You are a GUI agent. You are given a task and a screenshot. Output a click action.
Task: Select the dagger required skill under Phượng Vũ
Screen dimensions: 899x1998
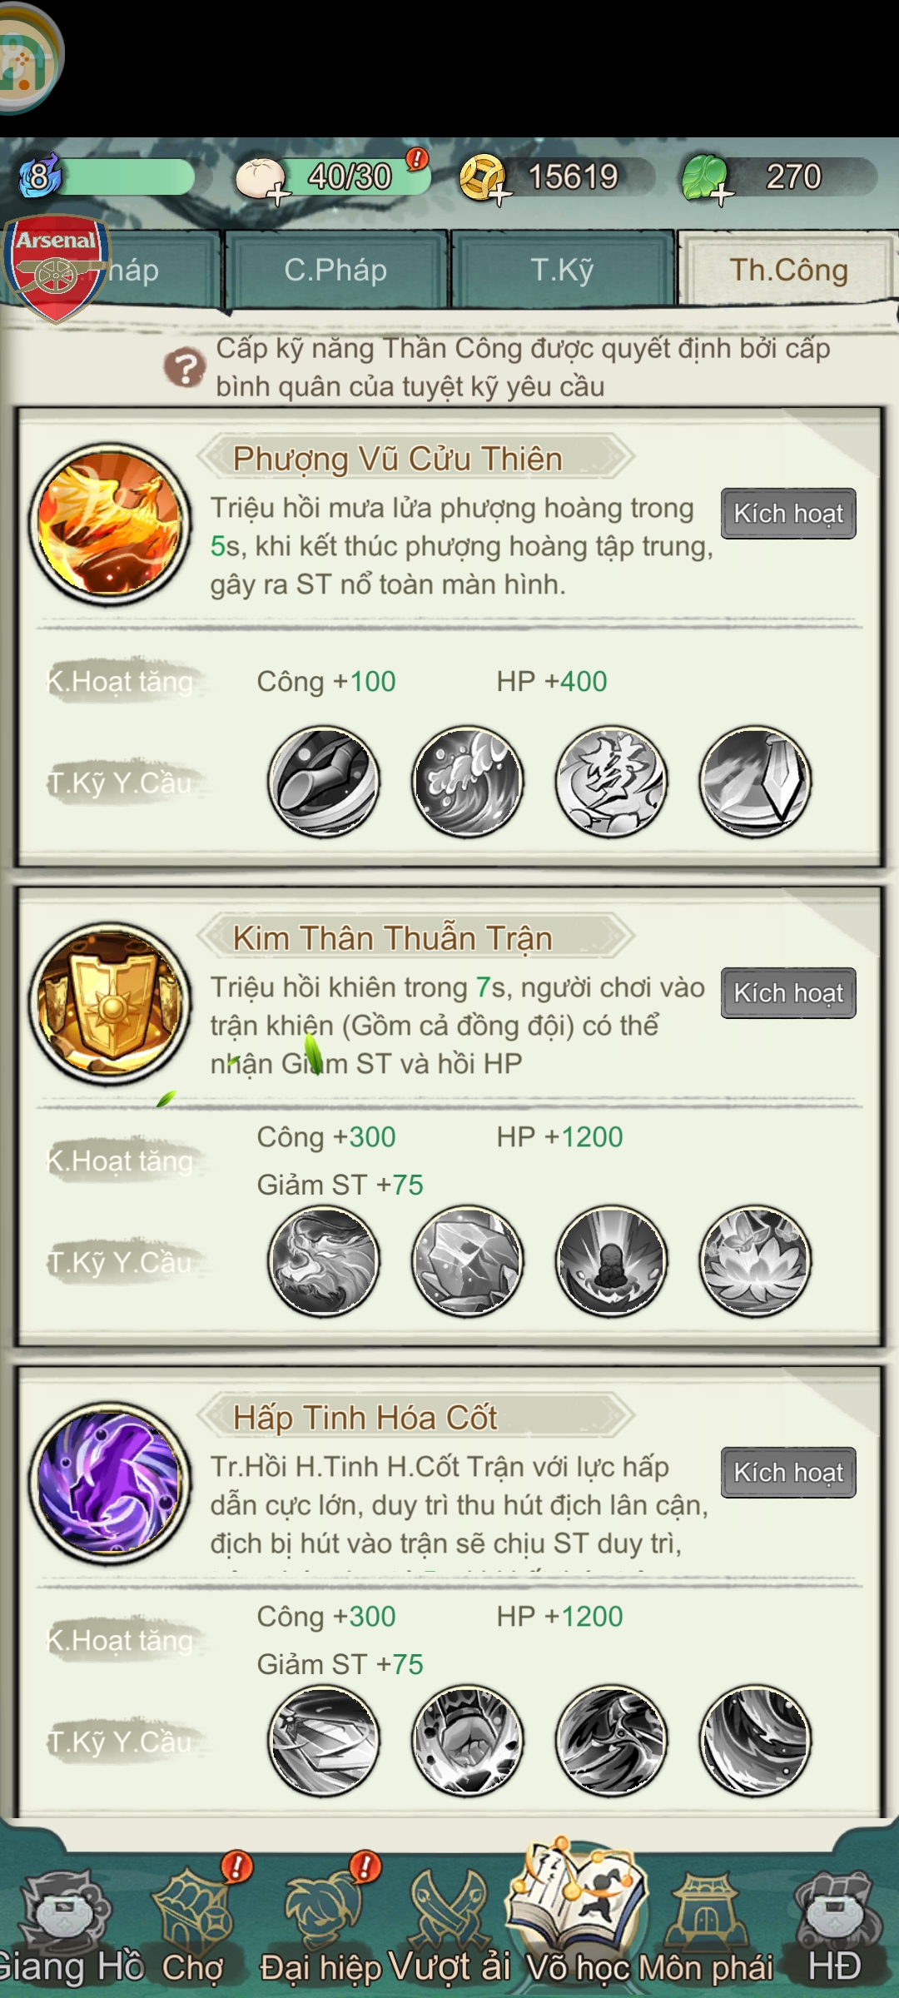(x=756, y=782)
